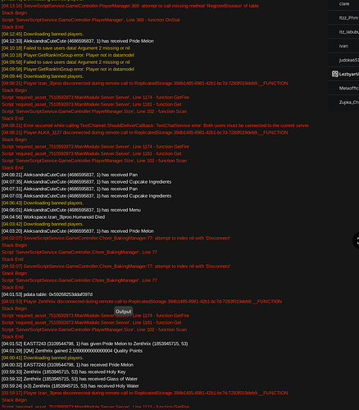
Task: Click the 04:07:31 has received Pan line
Action: click(70, 189)
